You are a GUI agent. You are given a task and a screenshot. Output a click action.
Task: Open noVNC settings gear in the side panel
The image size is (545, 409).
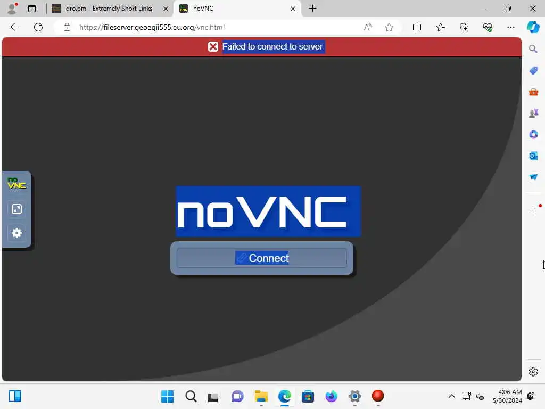(x=16, y=233)
